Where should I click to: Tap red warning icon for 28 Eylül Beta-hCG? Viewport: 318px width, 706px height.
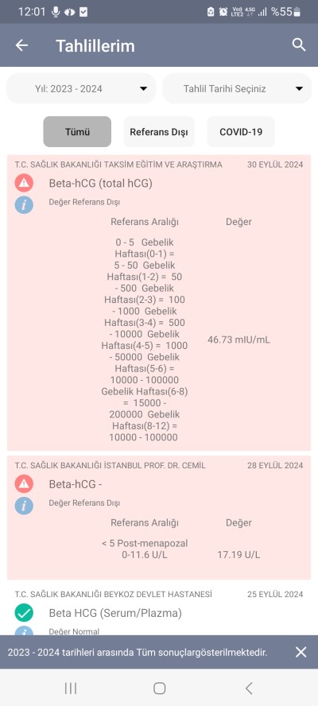pyautogui.click(x=24, y=484)
